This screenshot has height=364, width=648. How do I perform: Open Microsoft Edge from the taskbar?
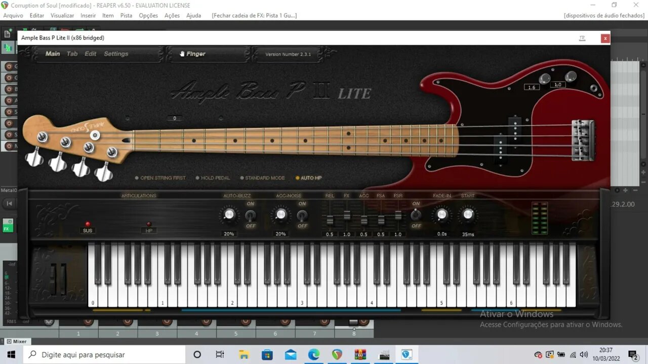pyautogui.click(x=314, y=354)
